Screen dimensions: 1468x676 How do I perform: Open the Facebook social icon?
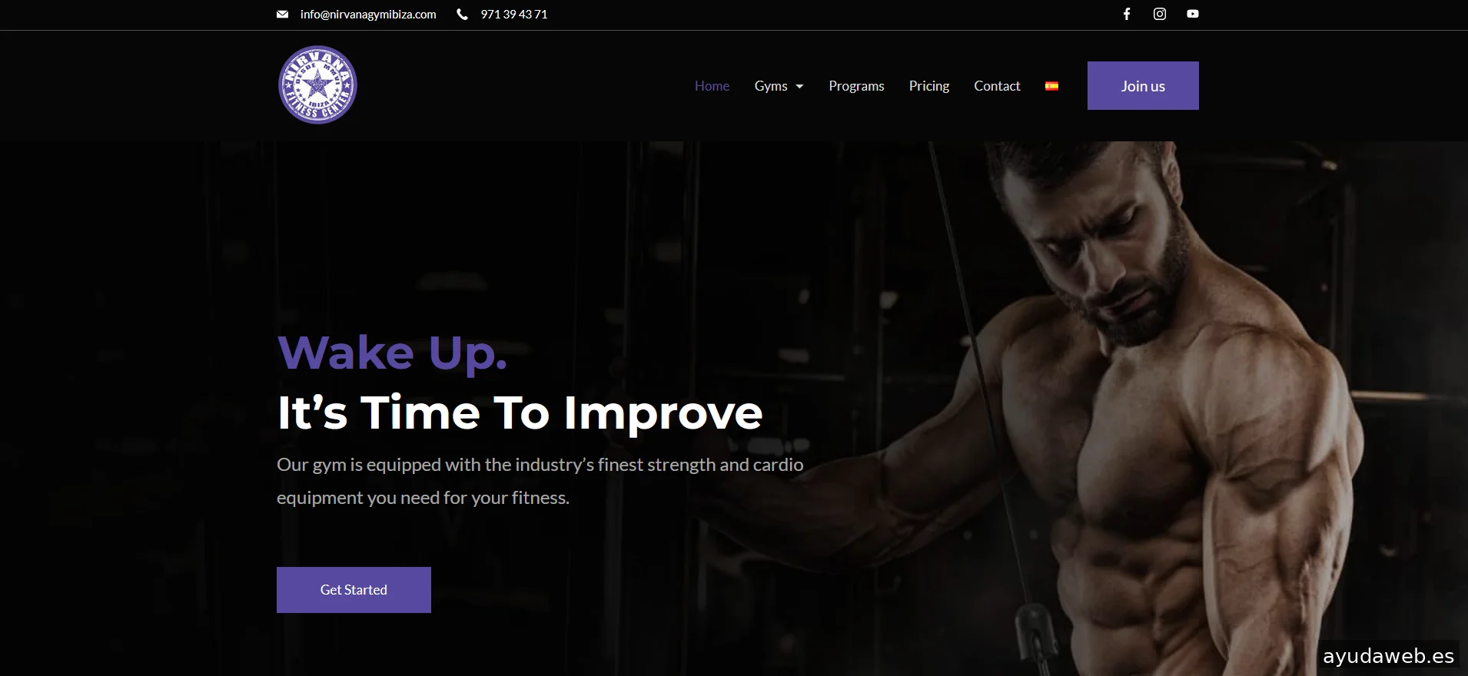coord(1127,14)
